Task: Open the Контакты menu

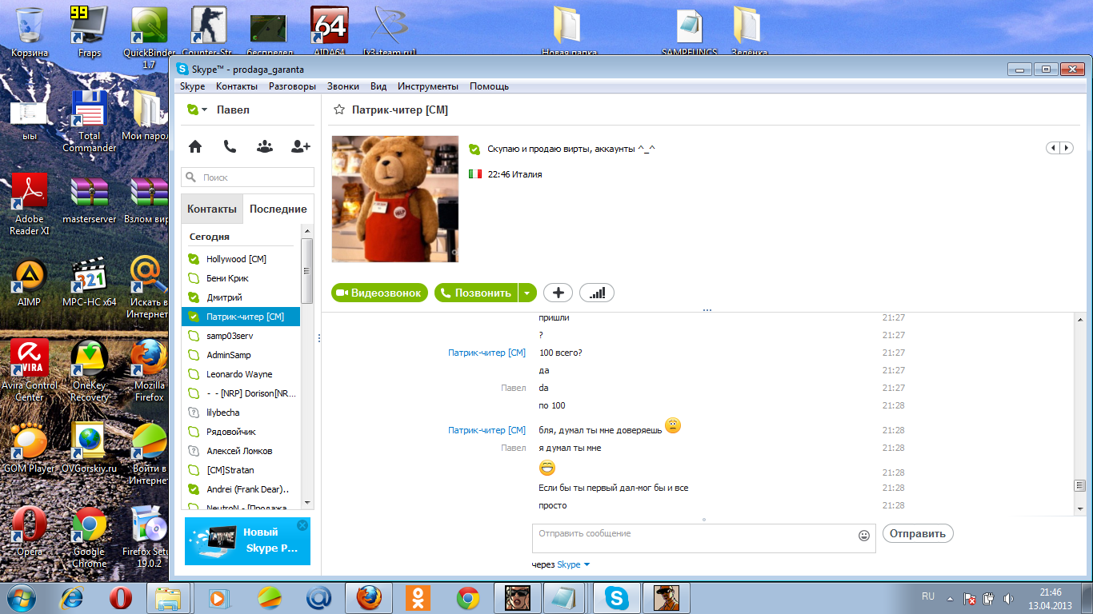Action: [x=237, y=86]
